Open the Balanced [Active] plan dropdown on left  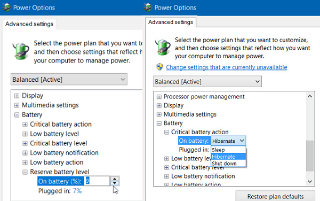[69, 79]
